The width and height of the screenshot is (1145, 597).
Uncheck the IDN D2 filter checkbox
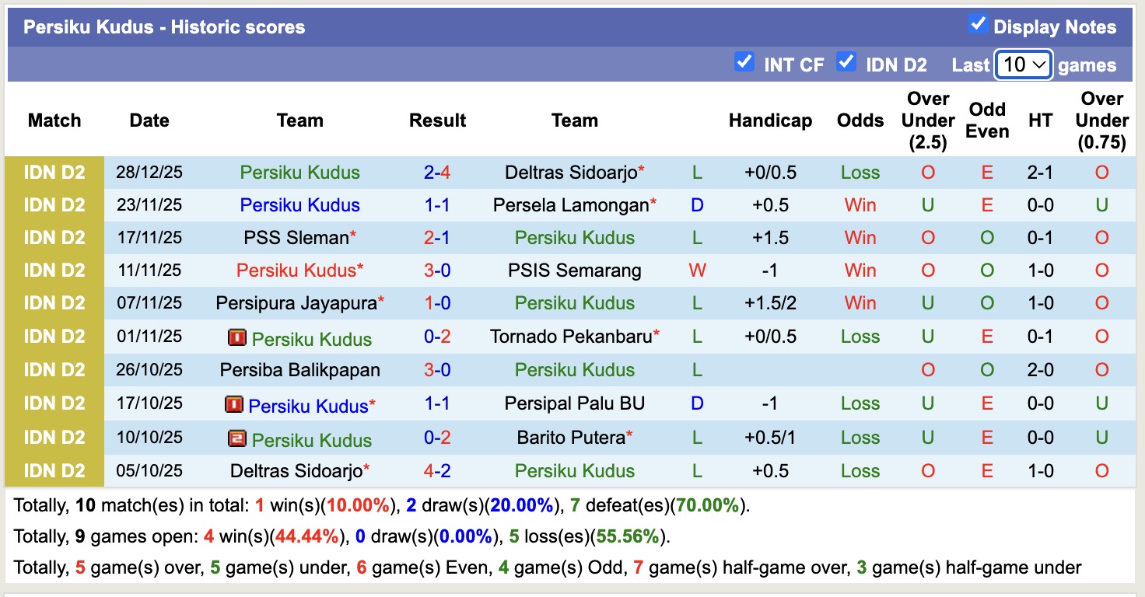coord(846,61)
